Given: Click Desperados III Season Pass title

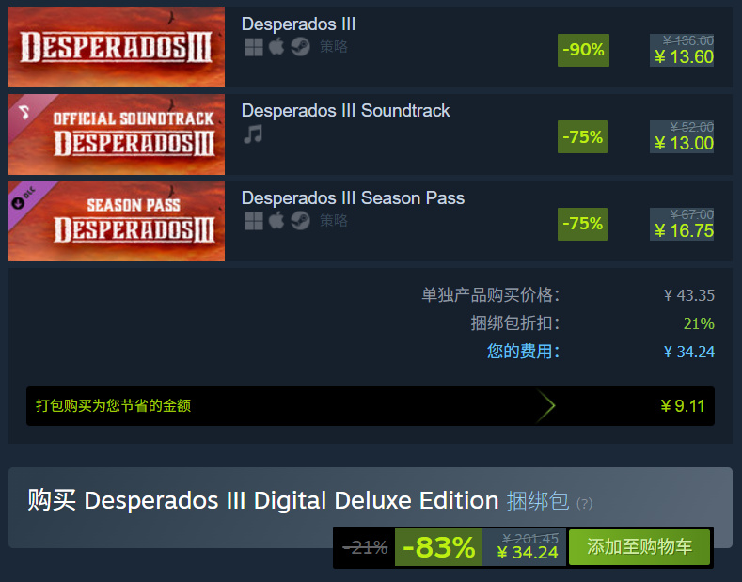Looking at the screenshot, I should (353, 197).
